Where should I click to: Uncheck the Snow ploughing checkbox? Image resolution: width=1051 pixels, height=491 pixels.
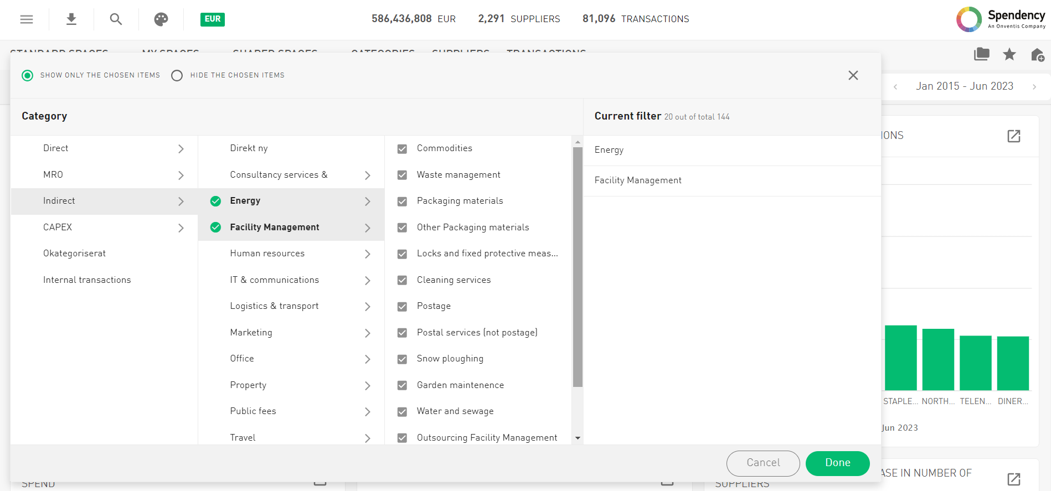403,359
